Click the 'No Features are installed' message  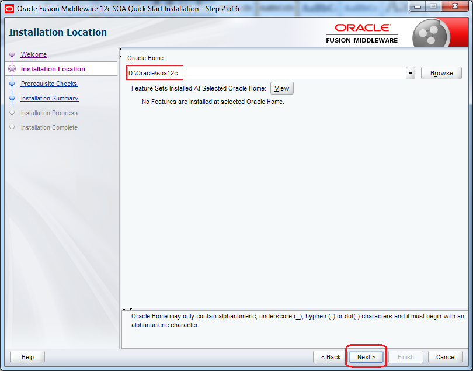click(x=213, y=102)
